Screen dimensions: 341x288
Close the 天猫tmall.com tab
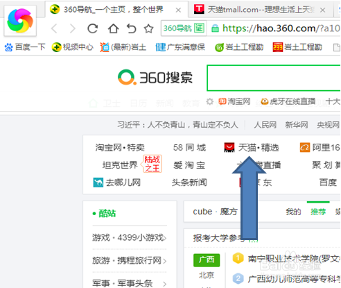(323, 10)
